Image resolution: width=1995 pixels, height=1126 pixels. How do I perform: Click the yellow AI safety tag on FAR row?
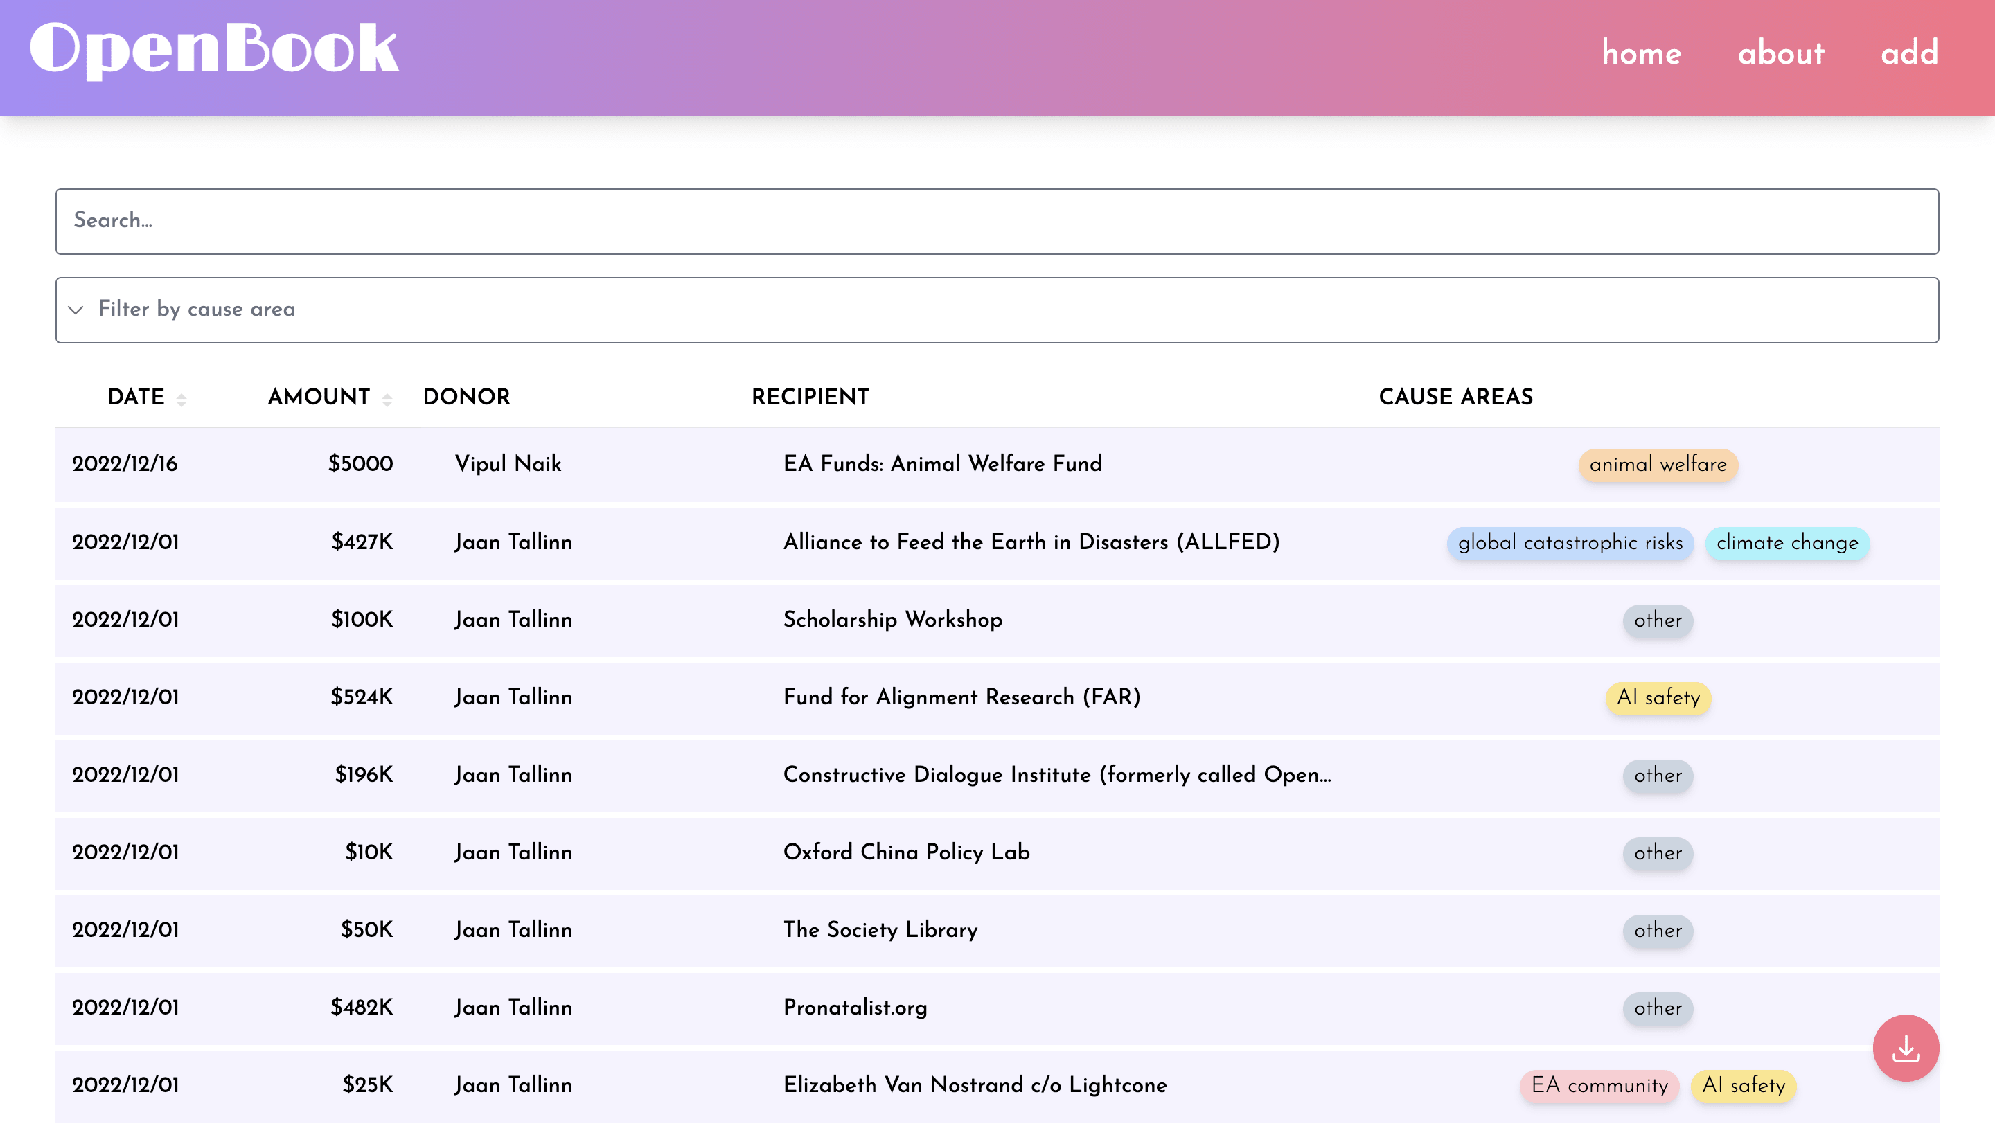pos(1658,698)
